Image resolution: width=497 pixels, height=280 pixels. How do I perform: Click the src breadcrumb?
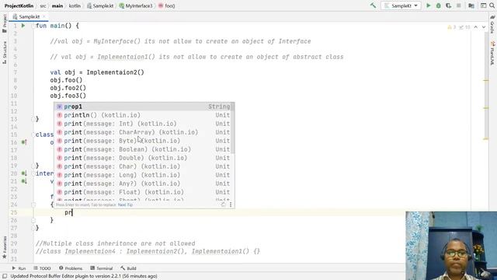(43, 5)
